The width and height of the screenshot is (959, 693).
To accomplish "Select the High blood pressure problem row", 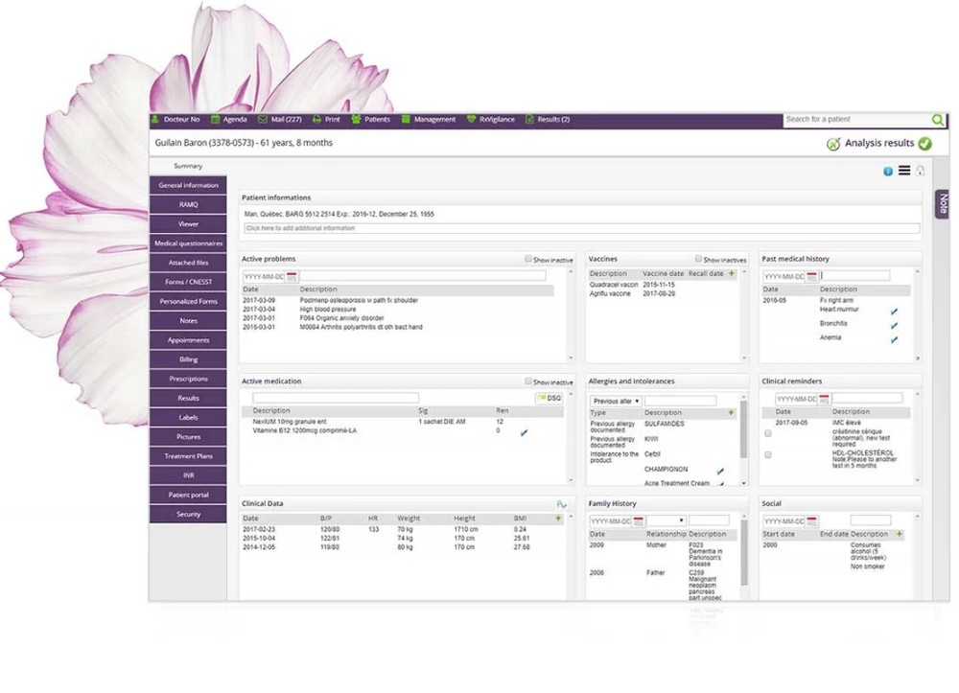I will click(x=398, y=310).
